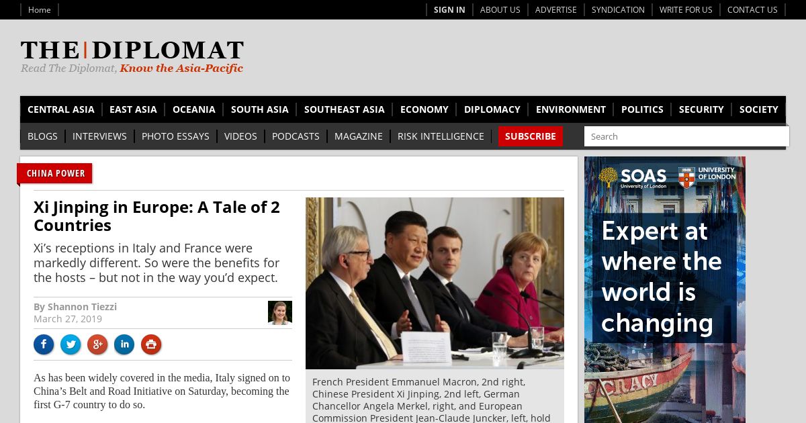
Task: Select Oceania menu item
Action: (194, 109)
